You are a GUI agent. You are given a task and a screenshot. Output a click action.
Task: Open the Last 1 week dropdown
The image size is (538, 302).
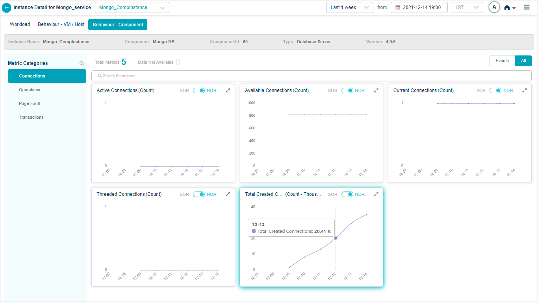click(x=349, y=7)
